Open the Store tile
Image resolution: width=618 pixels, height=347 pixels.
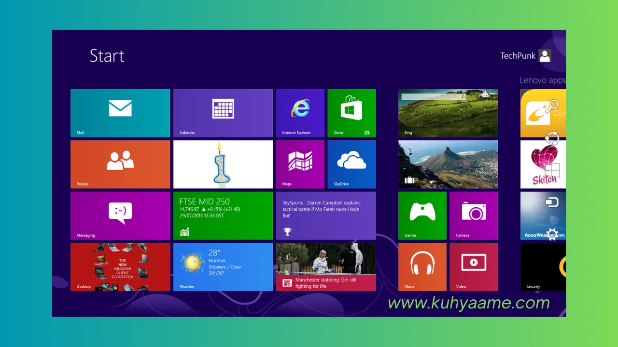pos(351,113)
